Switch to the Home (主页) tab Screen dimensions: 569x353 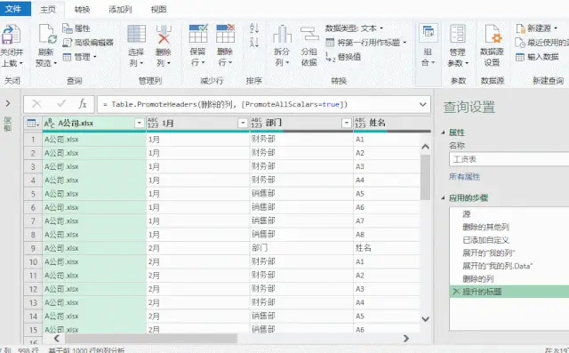coord(48,10)
